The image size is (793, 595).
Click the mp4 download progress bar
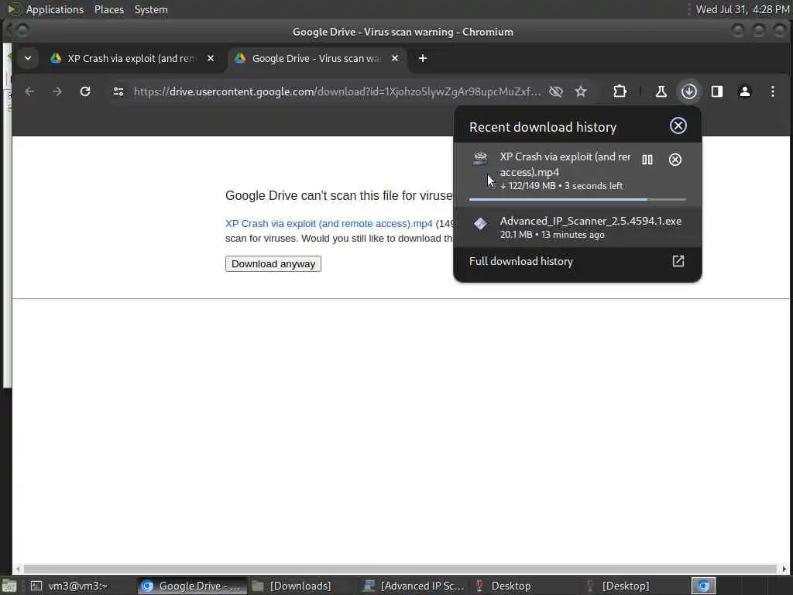[x=578, y=199]
